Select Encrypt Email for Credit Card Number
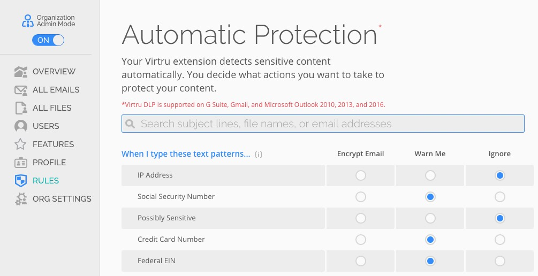 click(x=361, y=240)
